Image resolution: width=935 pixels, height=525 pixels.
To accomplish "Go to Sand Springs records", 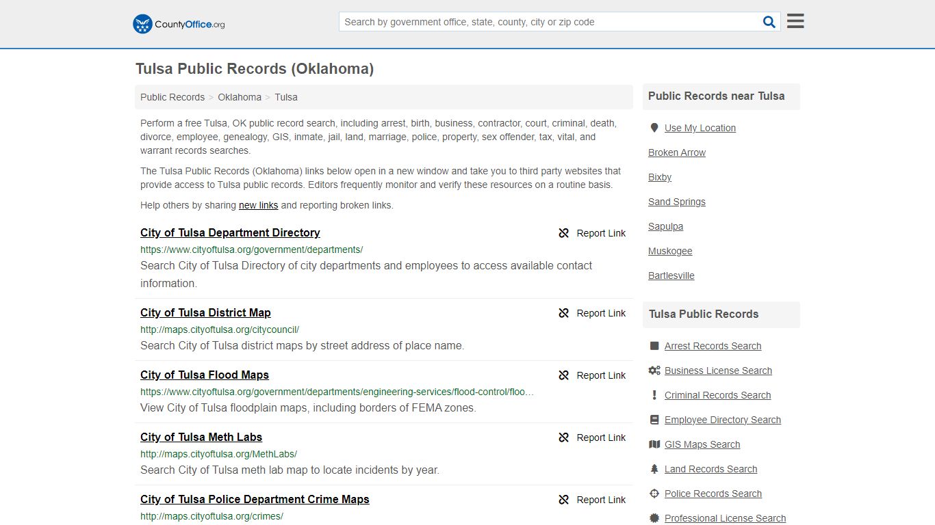I will pyautogui.click(x=677, y=202).
